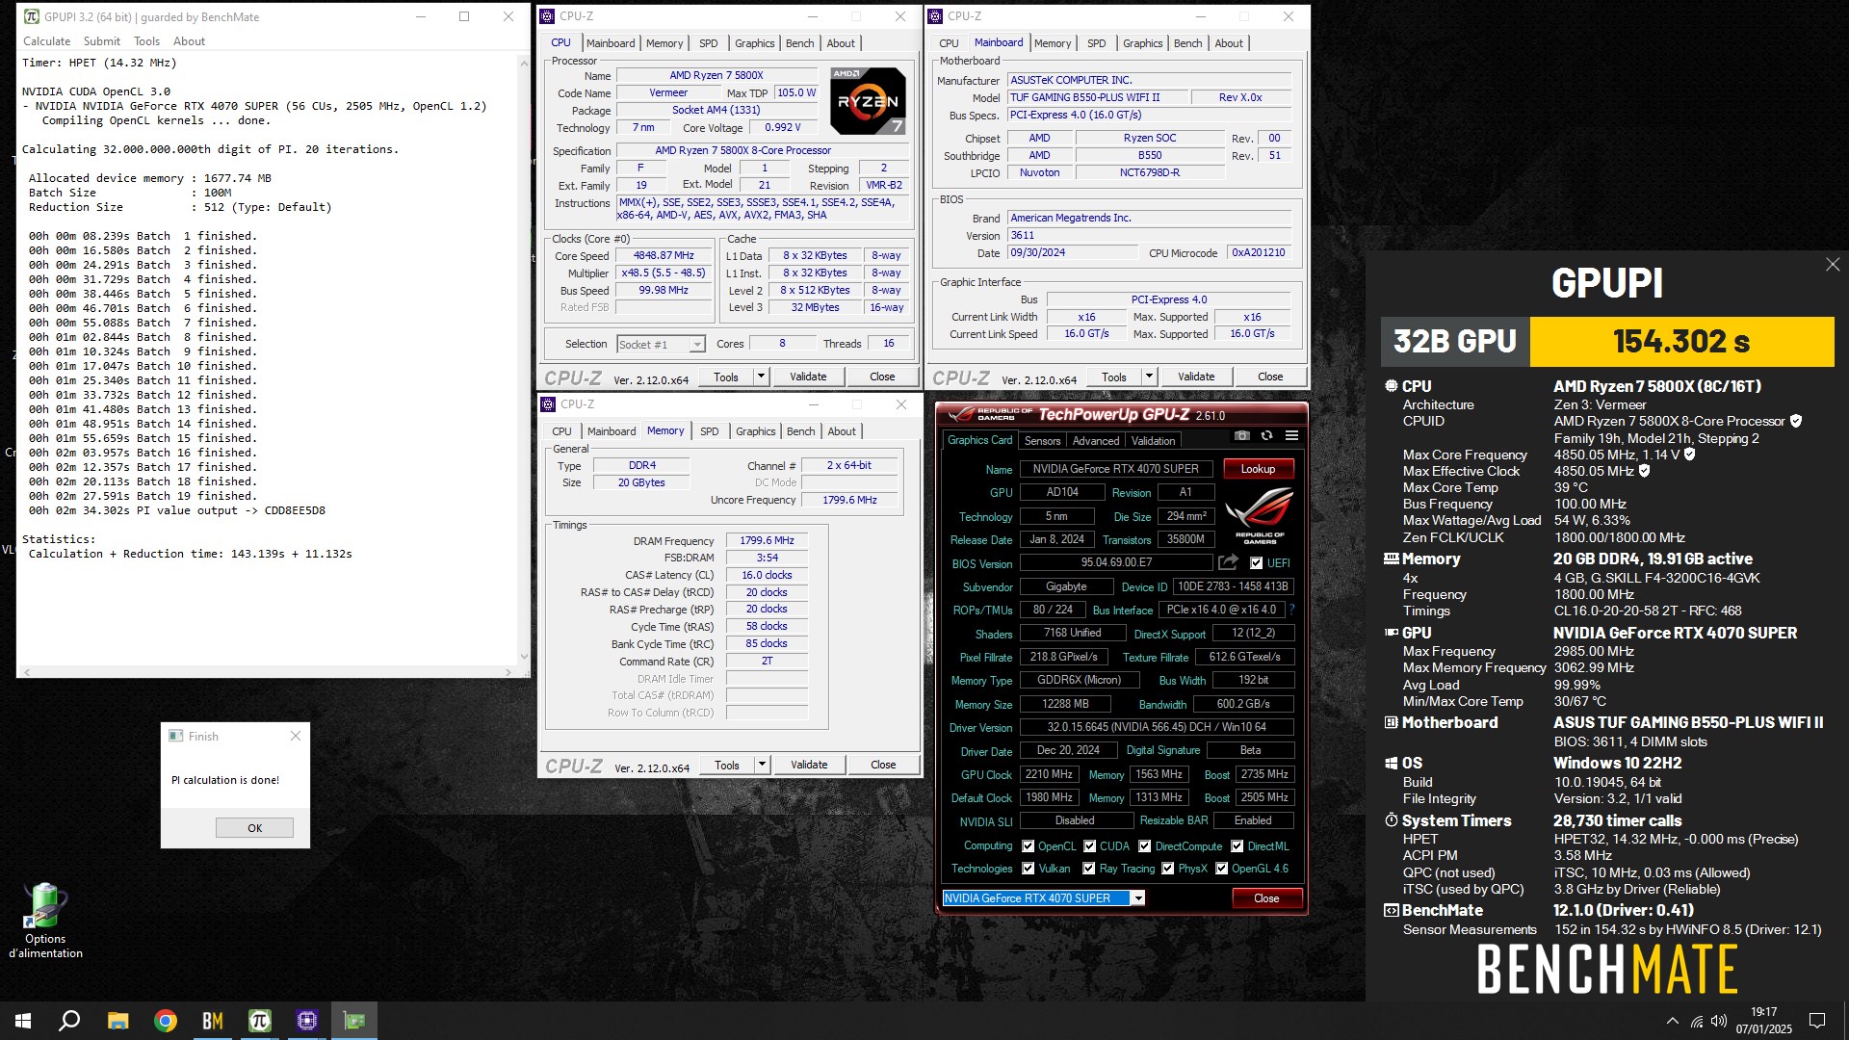Open the GPU-Z hamburger menu

coord(1291,436)
